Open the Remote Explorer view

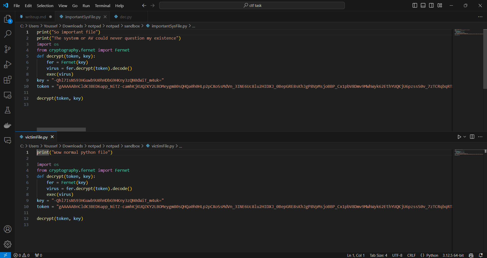pos(7,95)
